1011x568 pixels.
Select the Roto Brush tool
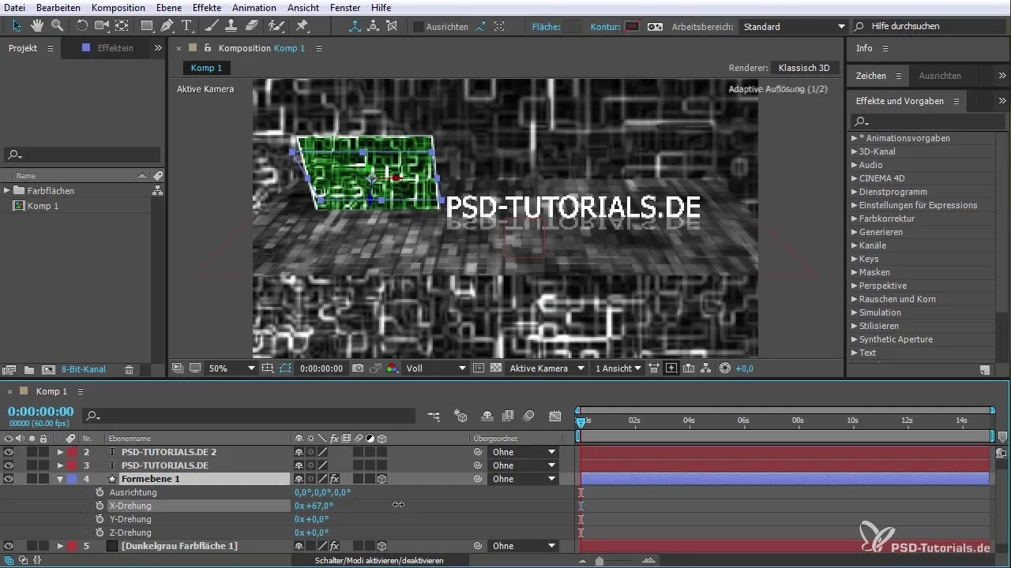(x=276, y=26)
